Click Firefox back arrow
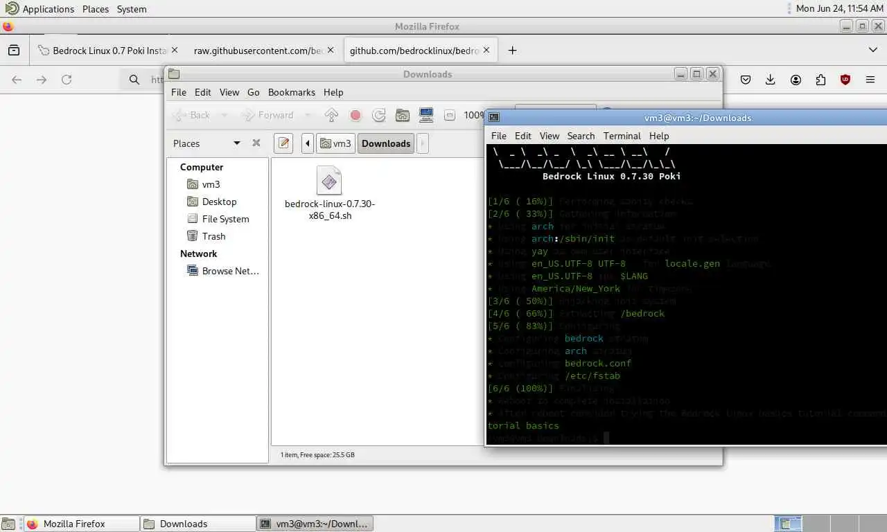 click(17, 80)
